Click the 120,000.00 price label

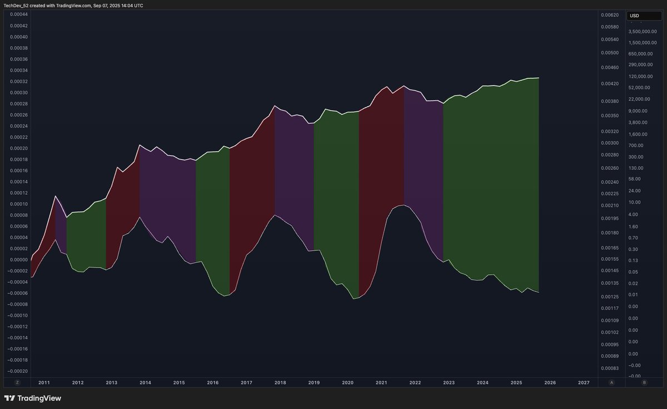(641, 77)
